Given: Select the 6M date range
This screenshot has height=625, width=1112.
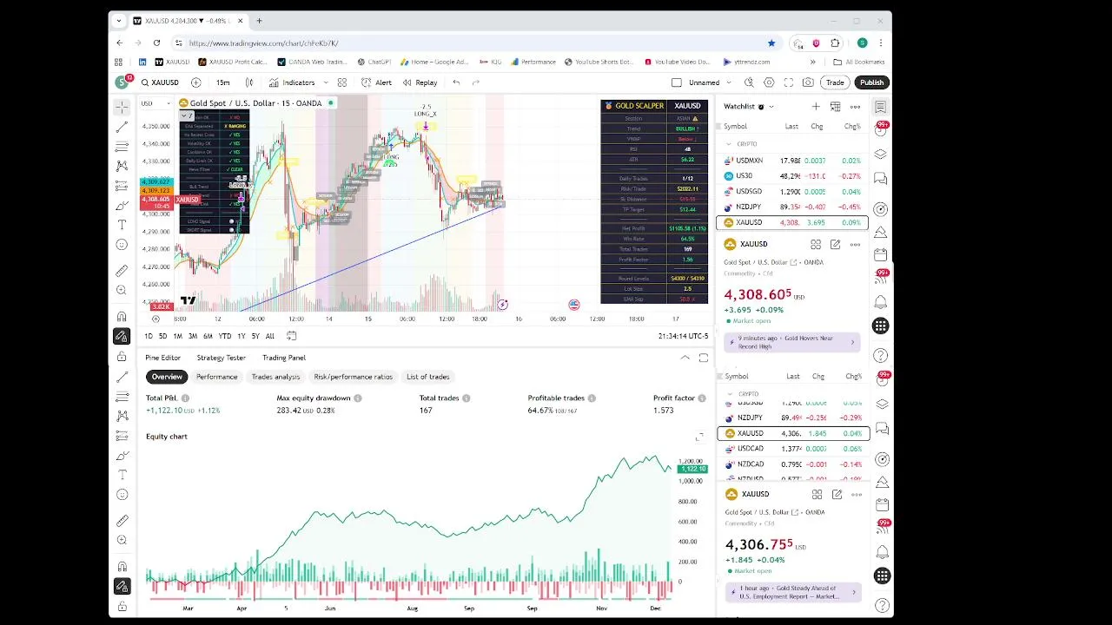Looking at the screenshot, I should [208, 336].
